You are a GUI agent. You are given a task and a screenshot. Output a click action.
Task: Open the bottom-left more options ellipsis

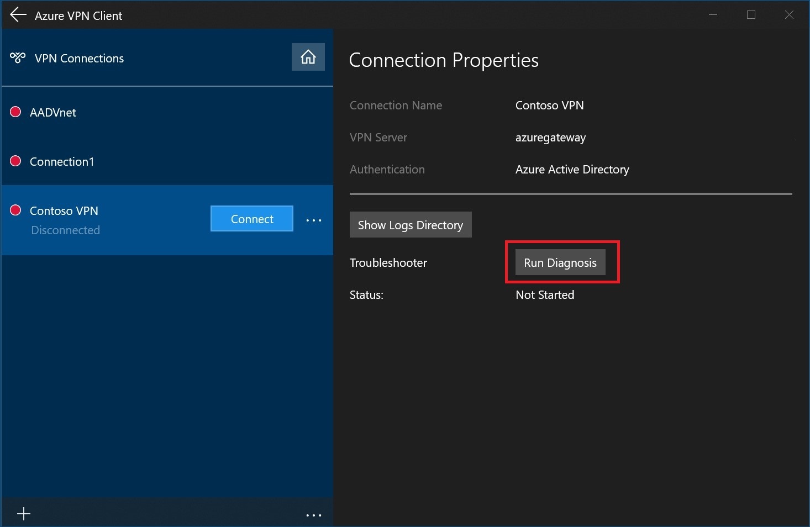click(x=313, y=515)
